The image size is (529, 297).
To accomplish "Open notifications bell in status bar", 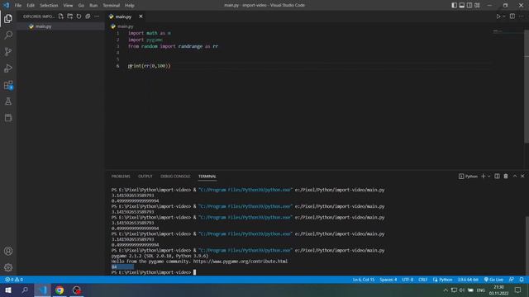I will (x=522, y=280).
